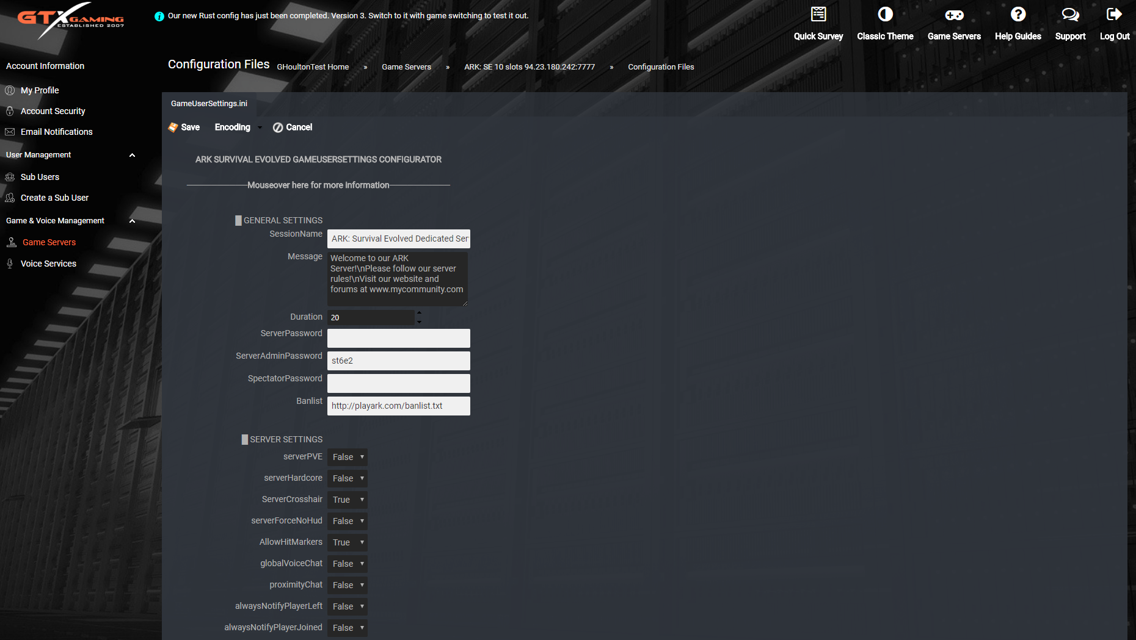Collapse the User Management section
Screen dimensions: 1136x640
pos(132,155)
